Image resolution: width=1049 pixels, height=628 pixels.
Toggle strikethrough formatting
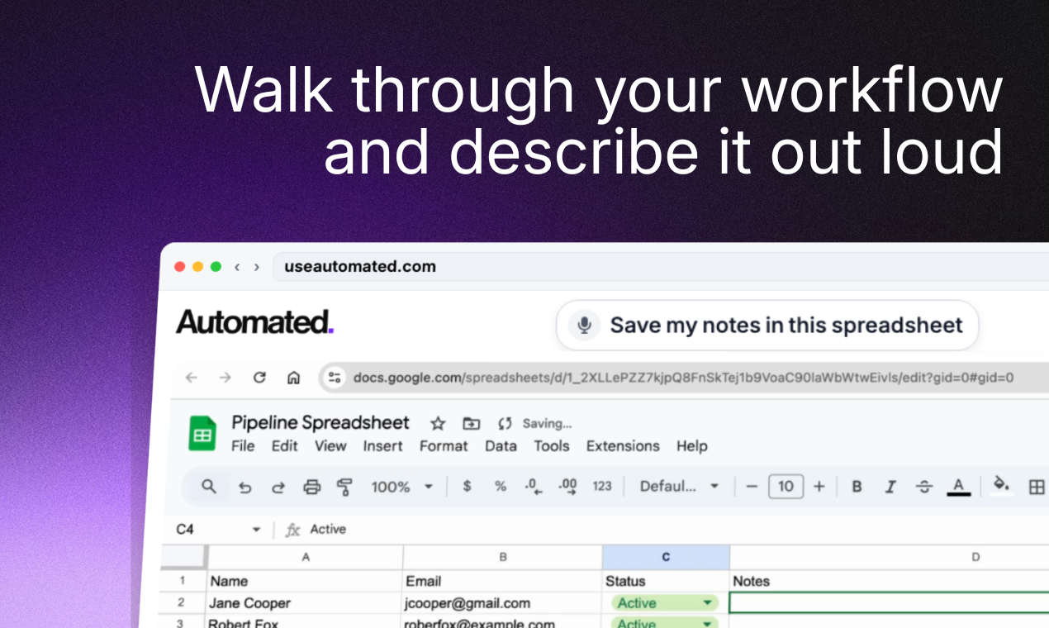pos(923,487)
